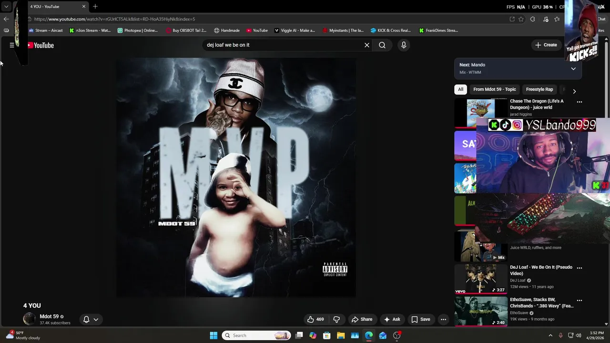Select the Freestyle Rap chip
Viewport: 610px width, 343px height.
click(539, 90)
